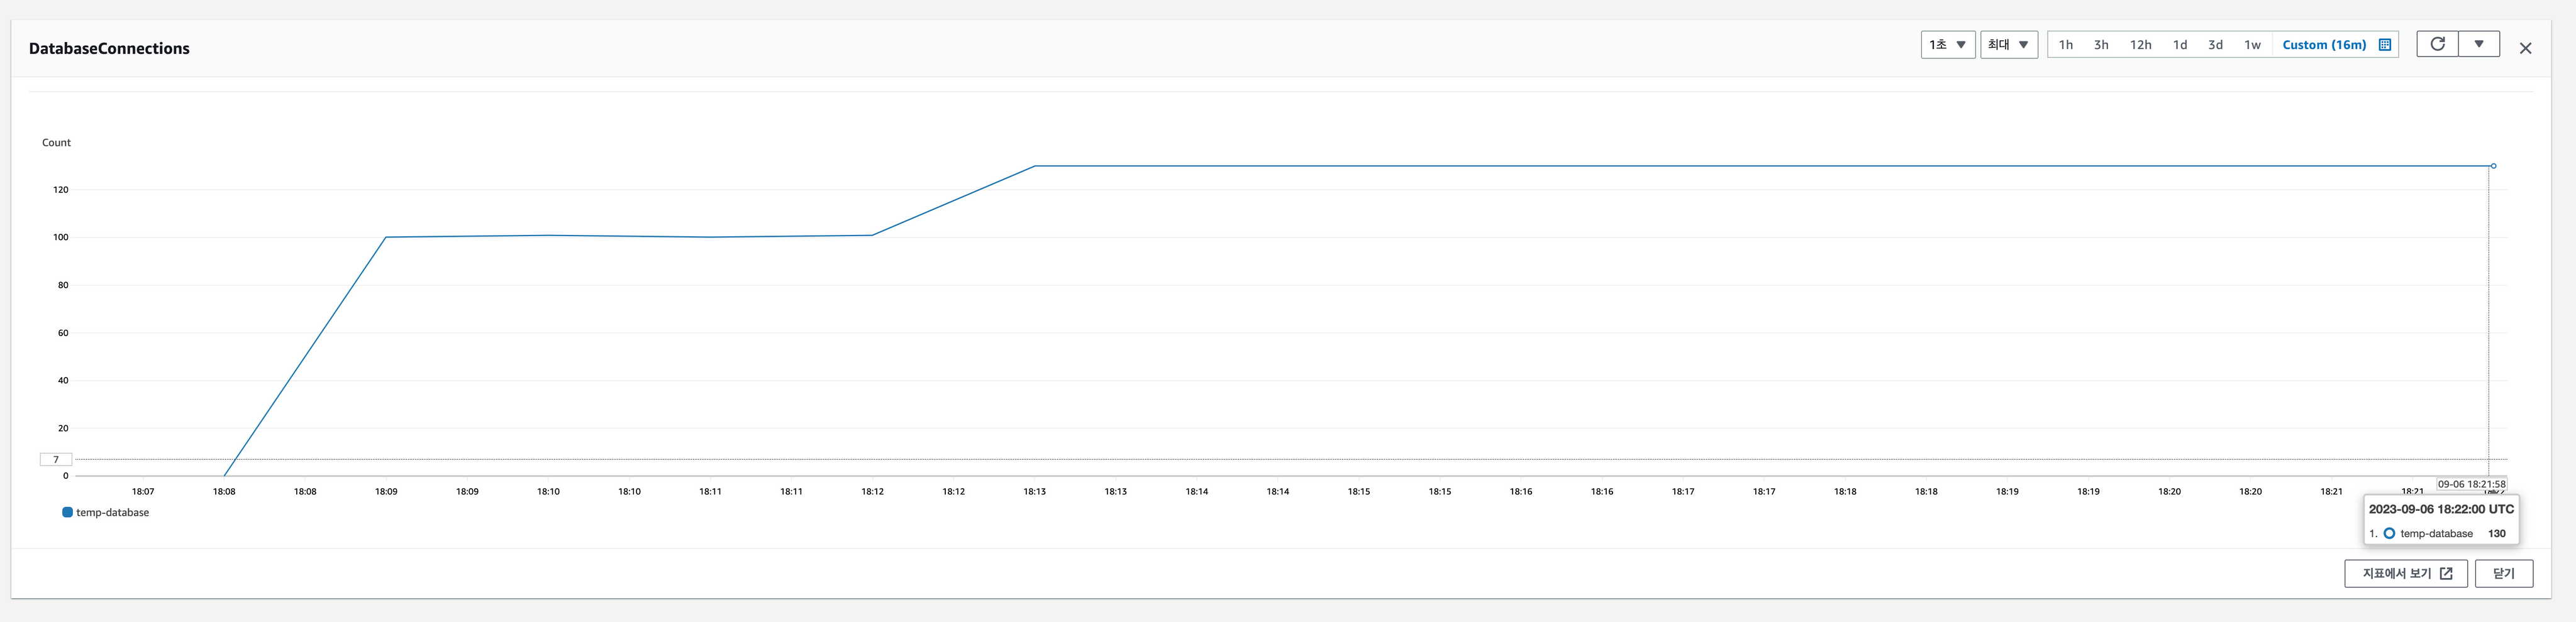Viewport: 2576px width, 622px height.
Task: Open the calendar icon next to Custom (16m)
Action: coord(2384,45)
